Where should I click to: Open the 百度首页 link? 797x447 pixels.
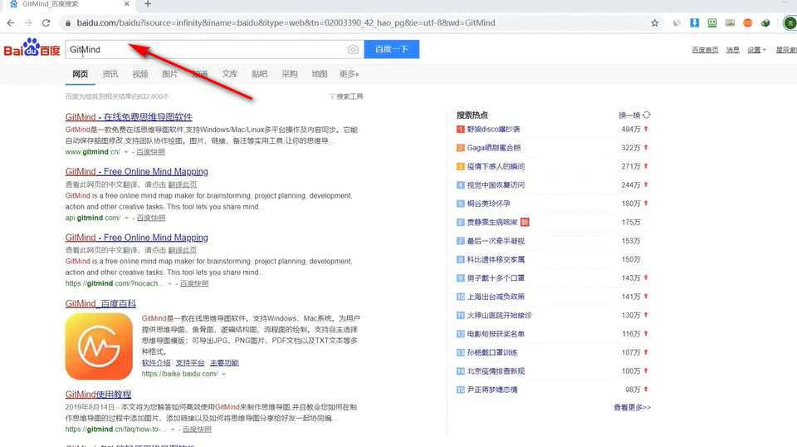[705, 50]
